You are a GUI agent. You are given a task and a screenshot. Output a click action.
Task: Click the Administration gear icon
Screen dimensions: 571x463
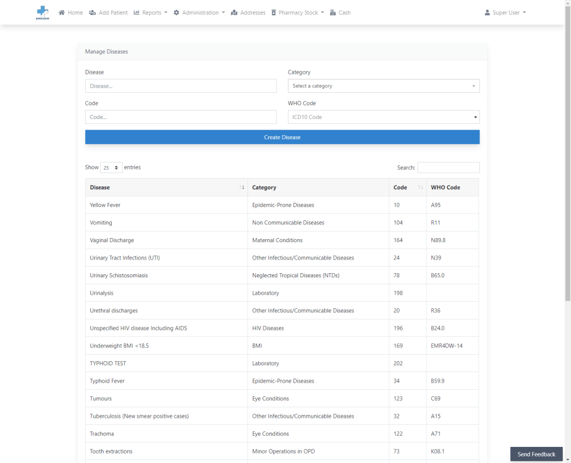[176, 12]
